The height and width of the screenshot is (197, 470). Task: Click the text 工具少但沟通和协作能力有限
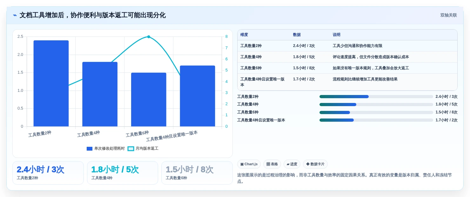(x=358, y=46)
